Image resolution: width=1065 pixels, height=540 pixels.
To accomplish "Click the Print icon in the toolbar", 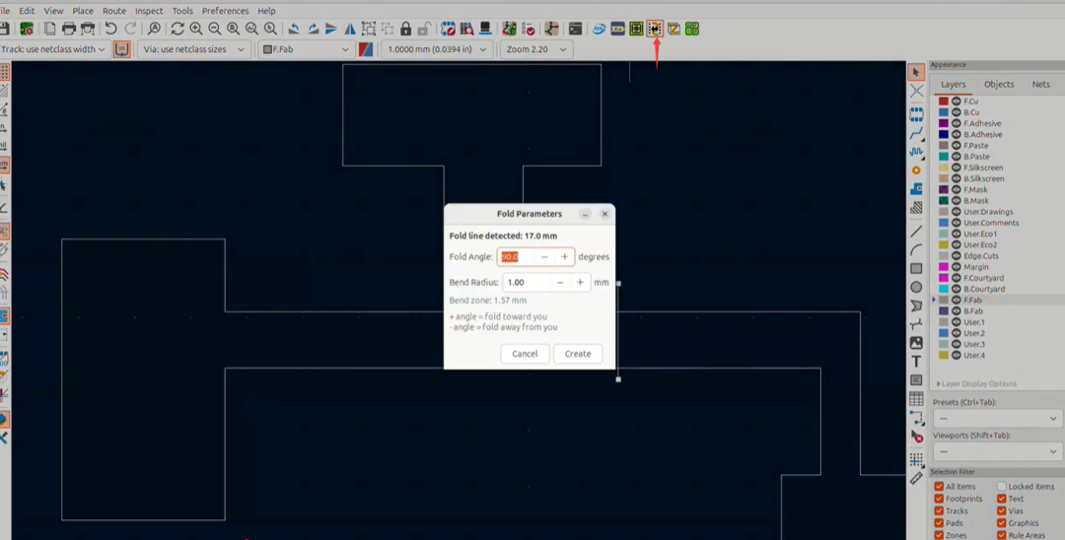I will [x=69, y=30].
